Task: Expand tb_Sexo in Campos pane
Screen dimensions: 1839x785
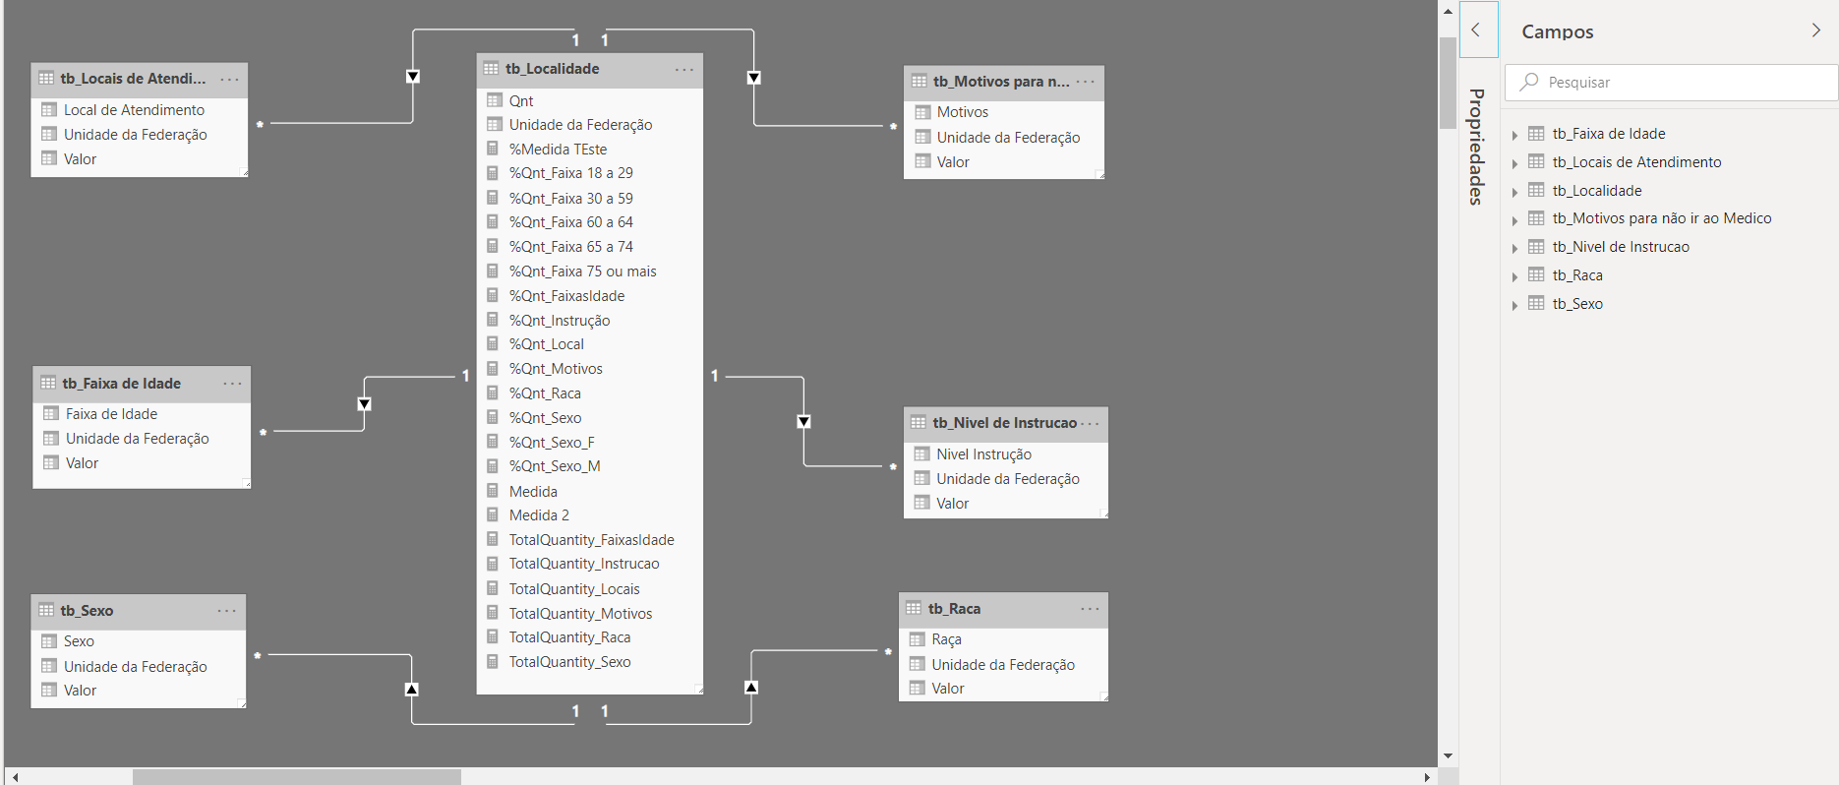Action: coord(1514,305)
